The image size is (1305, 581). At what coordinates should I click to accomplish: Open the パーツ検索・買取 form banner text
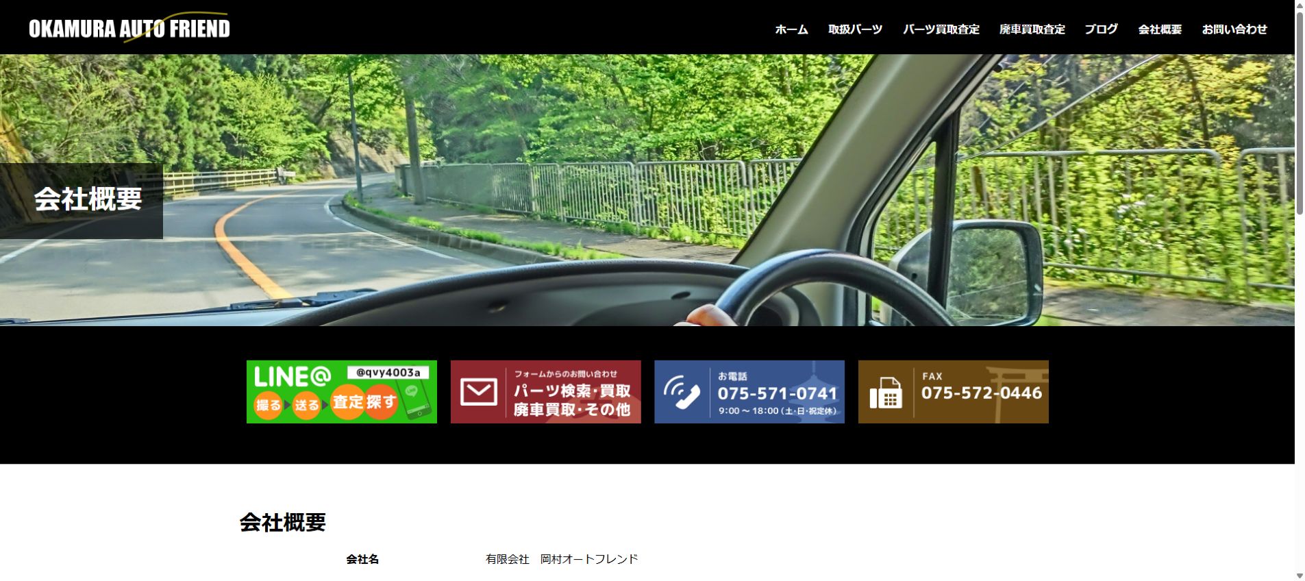pyautogui.click(x=572, y=391)
